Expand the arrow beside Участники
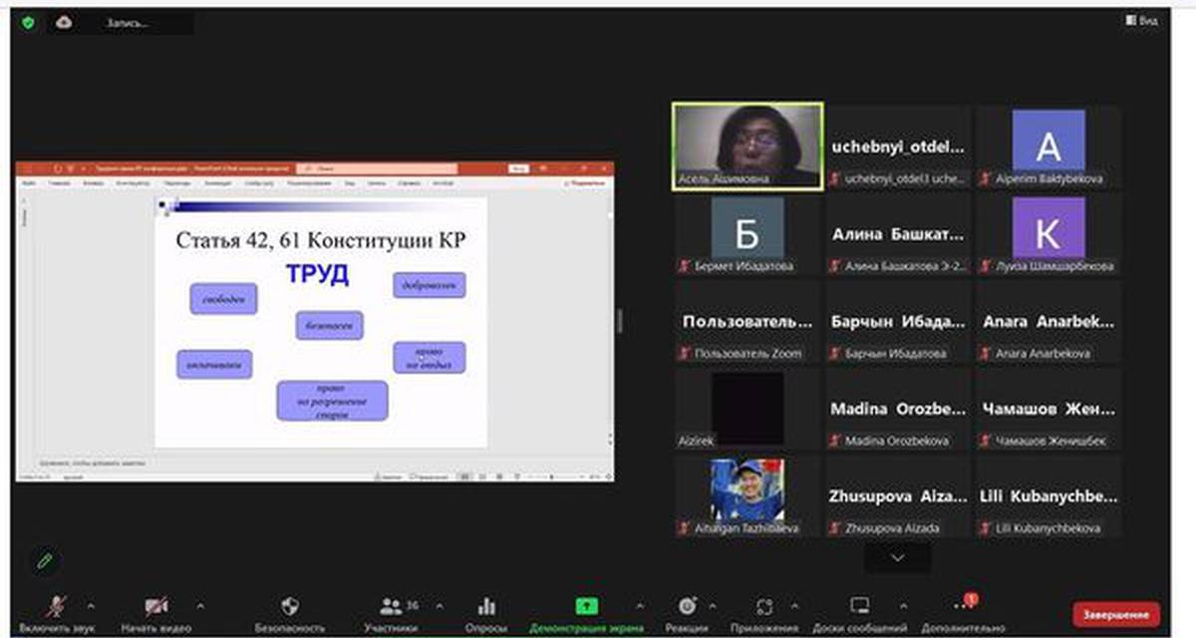The width and height of the screenshot is (1196, 638). tap(440, 605)
